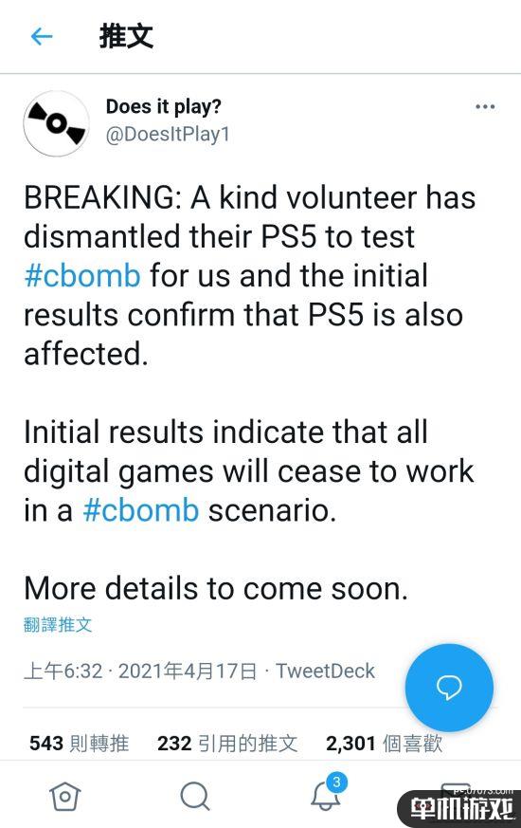Tap the 翻譯推文 translate link

(x=58, y=625)
